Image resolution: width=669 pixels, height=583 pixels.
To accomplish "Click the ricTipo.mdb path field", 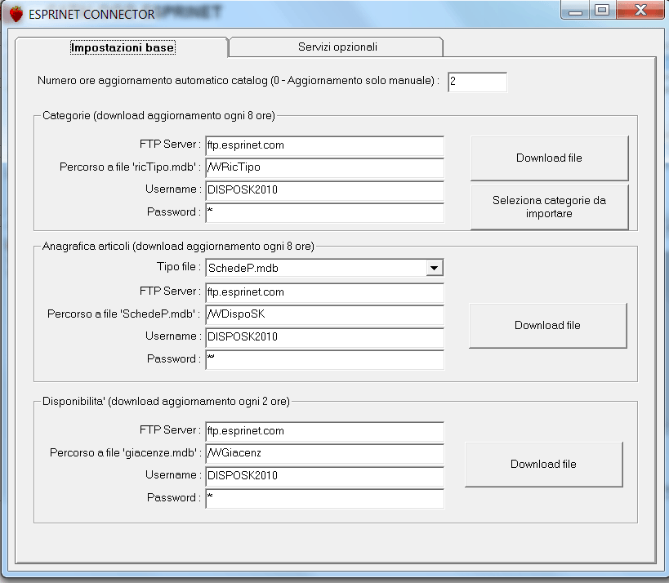I will (x=324, y=167).
